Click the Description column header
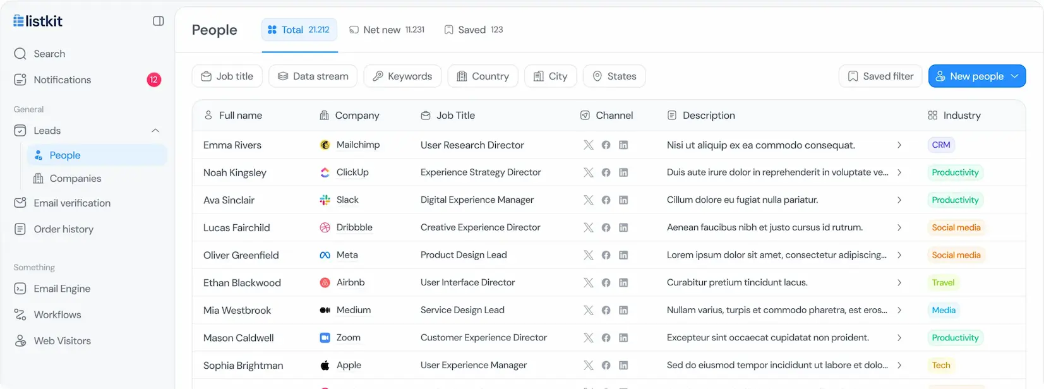The image size is (1044, 389). point(701,116)
